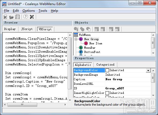Click the empty DownLevelURL value field

(128, 84)
